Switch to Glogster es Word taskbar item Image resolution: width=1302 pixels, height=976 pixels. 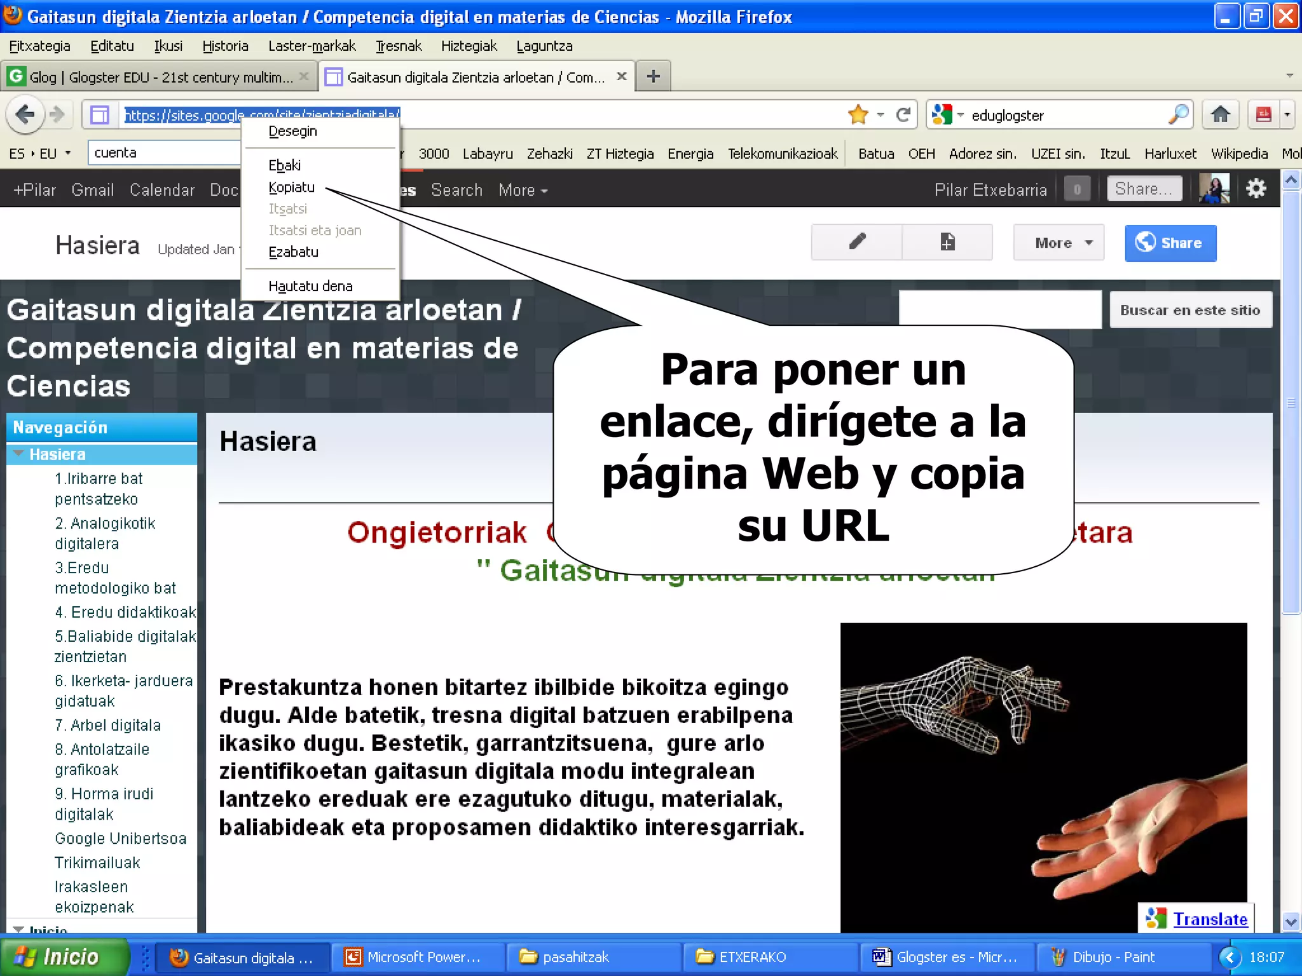(x=949, y=957)
